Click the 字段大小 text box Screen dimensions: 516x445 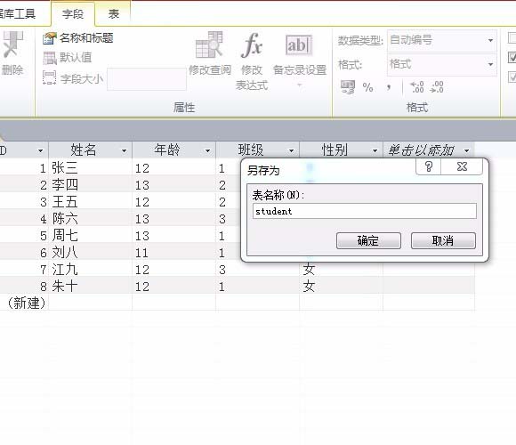147,79
